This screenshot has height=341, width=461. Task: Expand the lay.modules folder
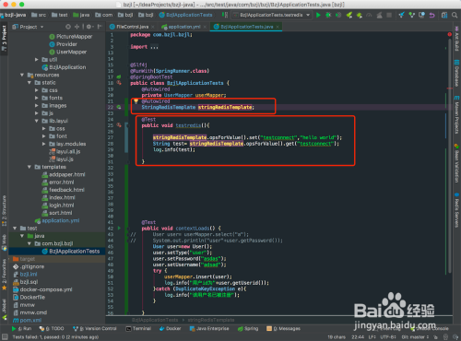click(44, 144)
